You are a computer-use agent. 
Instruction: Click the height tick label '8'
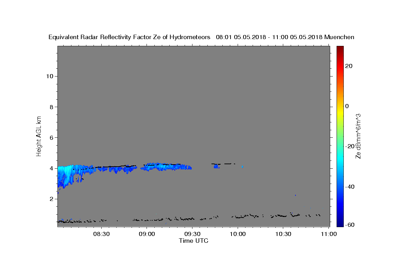[x=51, y=107]
